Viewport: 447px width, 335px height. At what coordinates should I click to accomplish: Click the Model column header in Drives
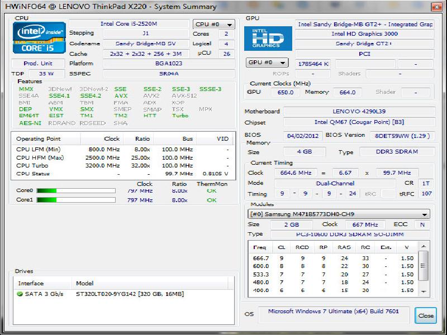pyautogui.click(x=150, y=284)
